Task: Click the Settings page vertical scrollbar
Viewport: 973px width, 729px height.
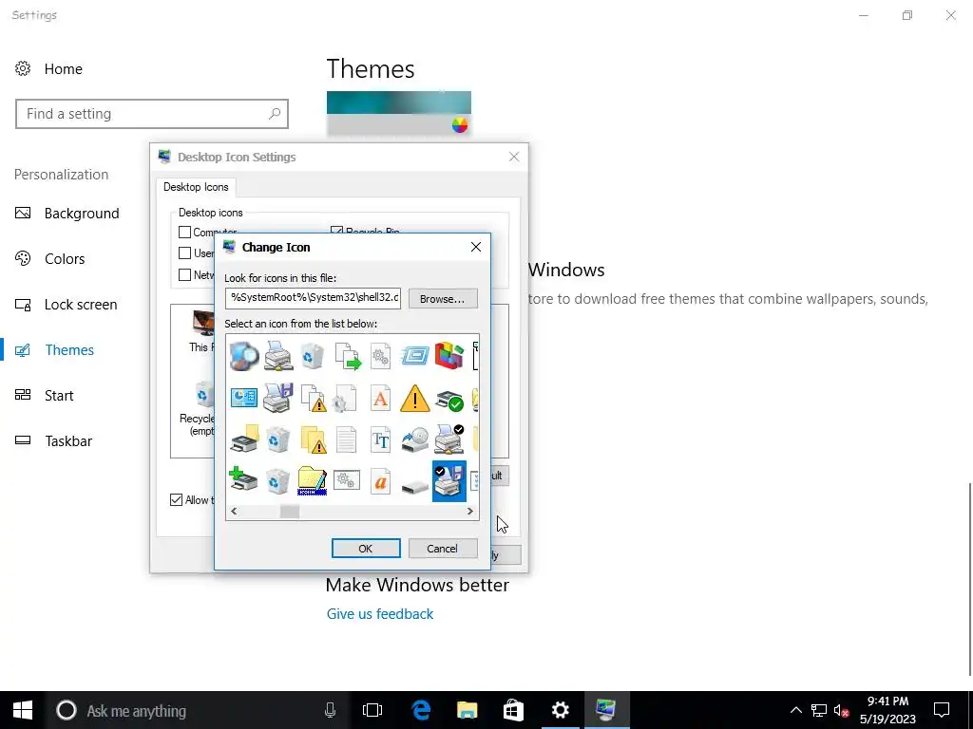Action: click(x=969, y=579)
